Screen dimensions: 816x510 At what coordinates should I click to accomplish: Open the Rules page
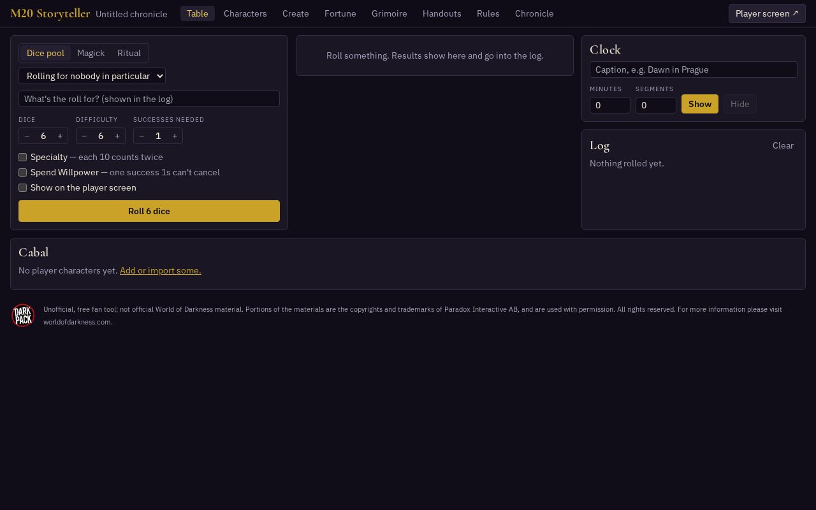(488, 13)
